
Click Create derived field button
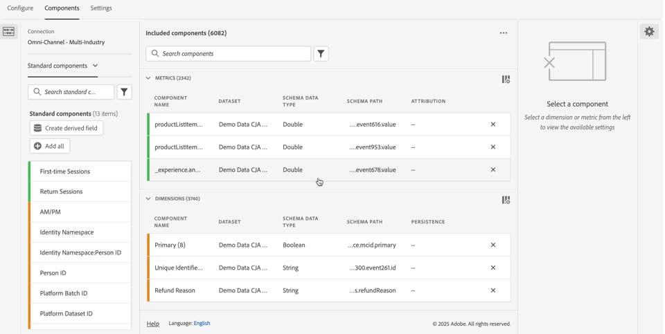pos(66,129)
